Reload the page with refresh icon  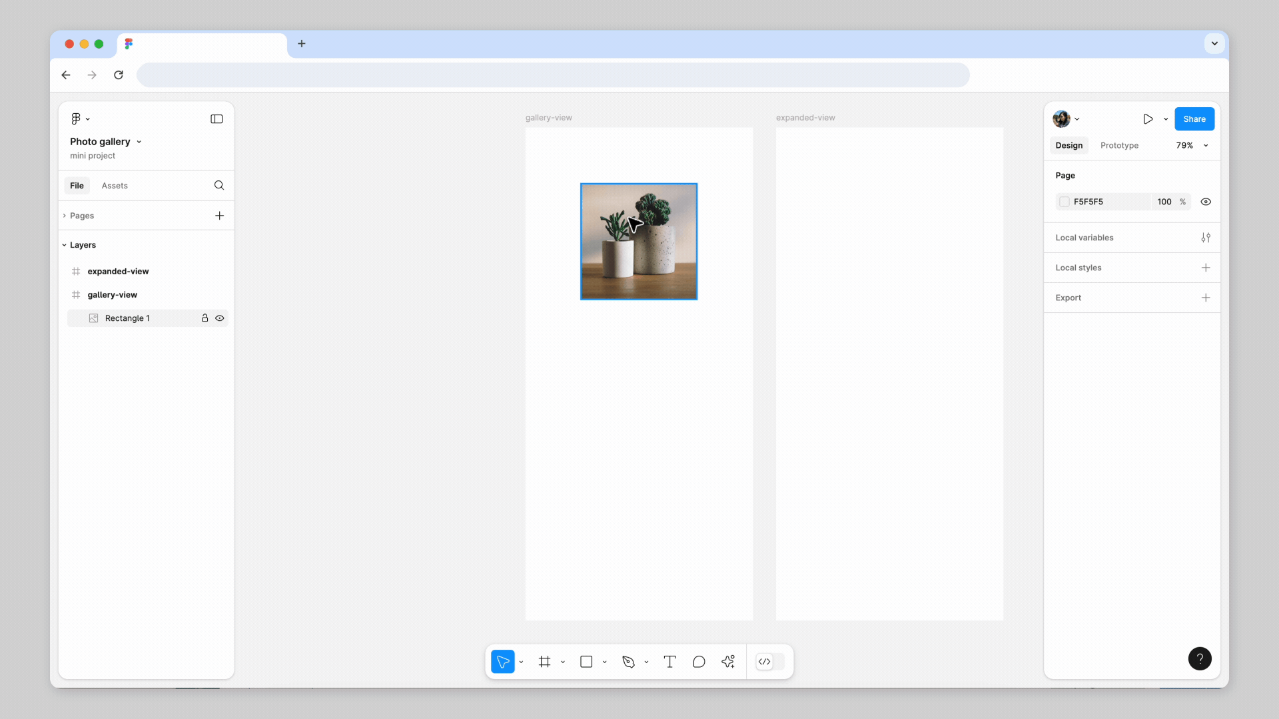click(119, 75)
